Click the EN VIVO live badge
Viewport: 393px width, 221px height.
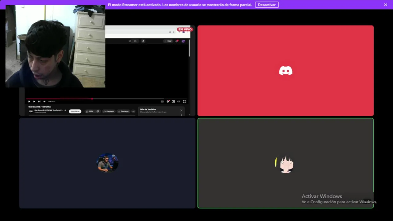click(x=185, y=29)
